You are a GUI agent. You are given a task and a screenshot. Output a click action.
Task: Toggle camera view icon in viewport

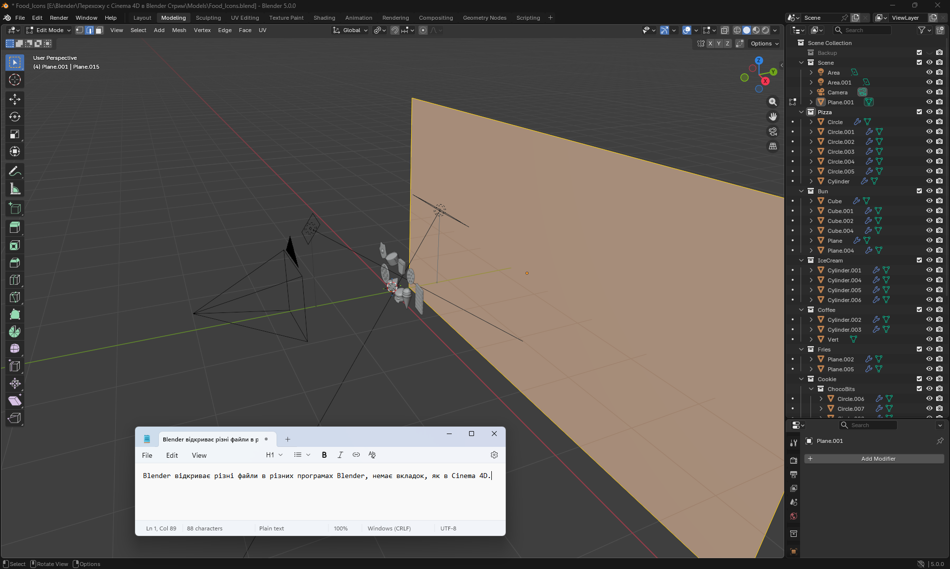(x=772, y=131)
